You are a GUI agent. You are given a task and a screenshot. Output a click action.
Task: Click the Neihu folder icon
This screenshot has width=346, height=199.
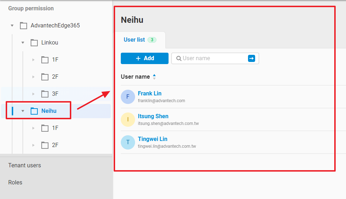pyautogui.click(x=34, y=111)
